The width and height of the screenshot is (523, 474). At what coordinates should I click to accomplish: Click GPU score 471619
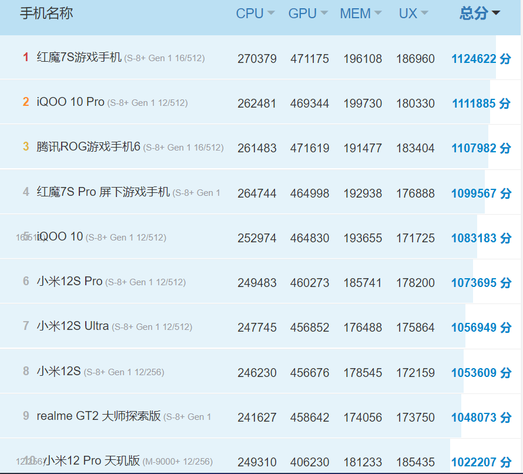click(310, 148)
